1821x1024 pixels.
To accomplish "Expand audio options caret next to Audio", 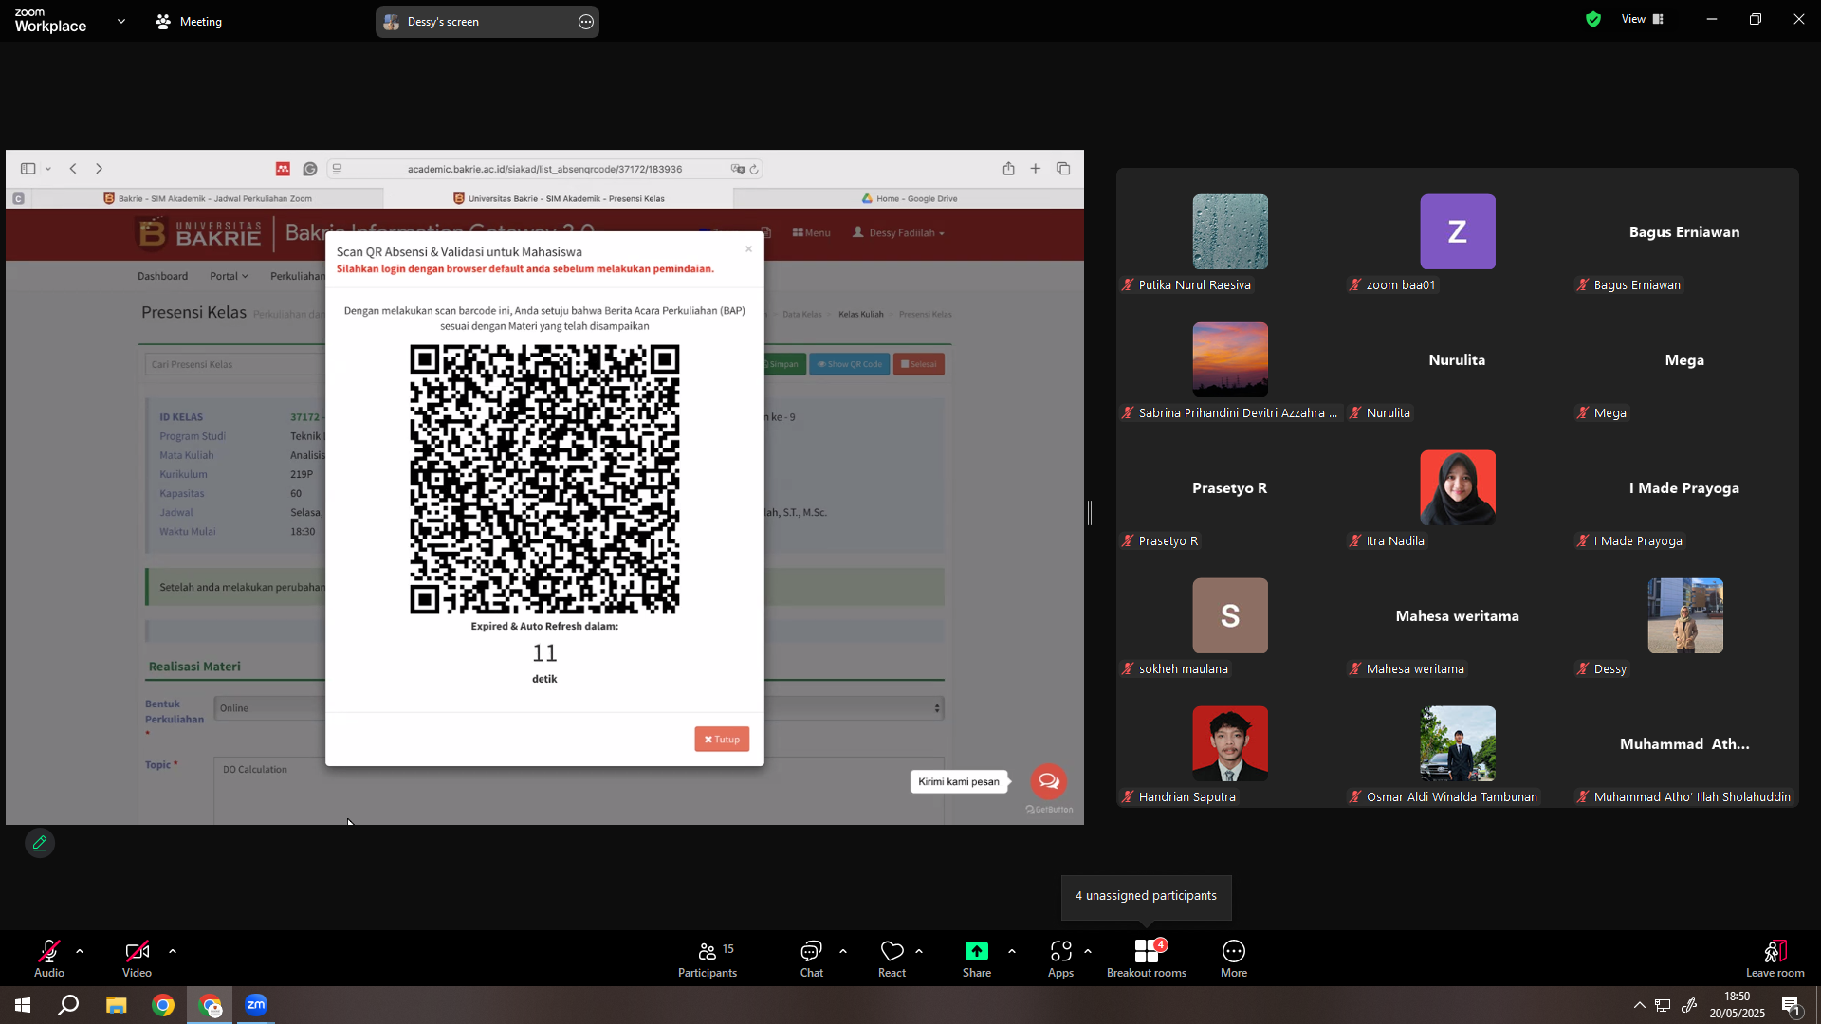I will 80,951.
